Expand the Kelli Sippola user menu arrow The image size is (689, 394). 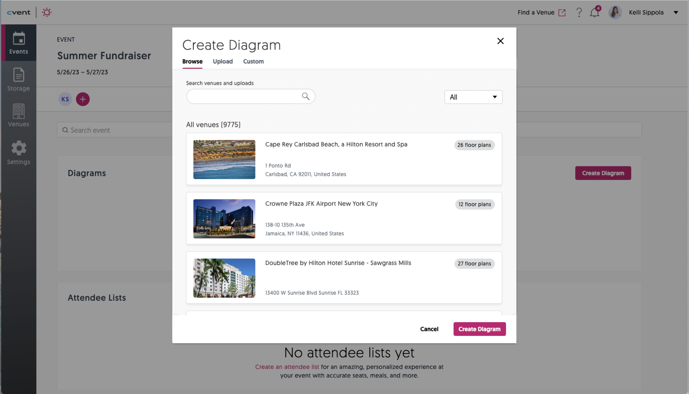click(x=676, y=13)
